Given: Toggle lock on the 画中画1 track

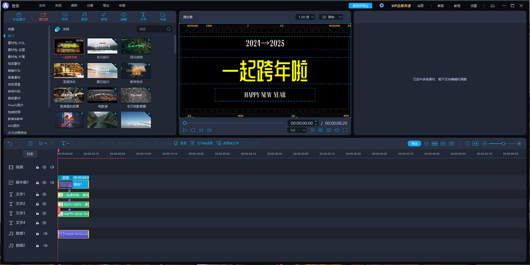Looking at the screenshot, I should click(x=38, y=182).
